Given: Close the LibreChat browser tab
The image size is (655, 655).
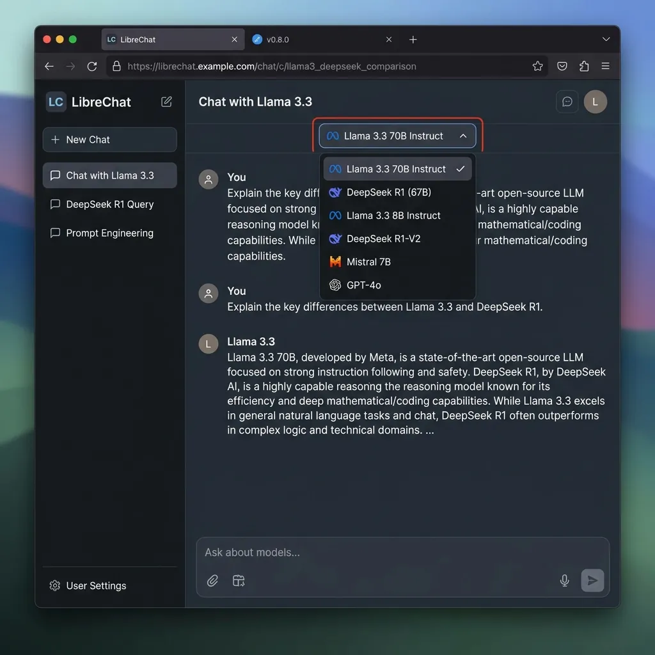Looking at the screenshot, I should (234, 39).
